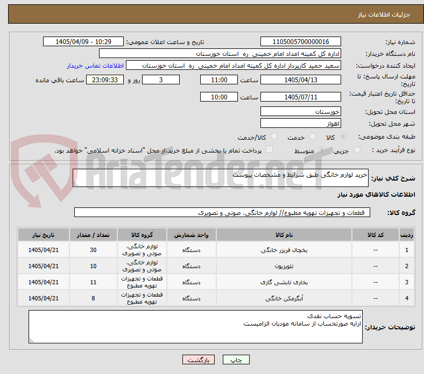This screenshot has height=374, width=424.
Task: Select the خدمت radio button
Action: pos(313,136)
